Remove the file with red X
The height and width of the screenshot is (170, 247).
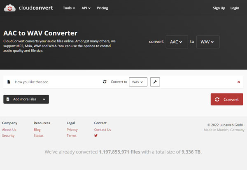pos(238,82)
